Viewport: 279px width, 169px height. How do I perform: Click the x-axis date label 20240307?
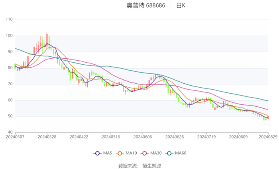(x=15, y=137)
